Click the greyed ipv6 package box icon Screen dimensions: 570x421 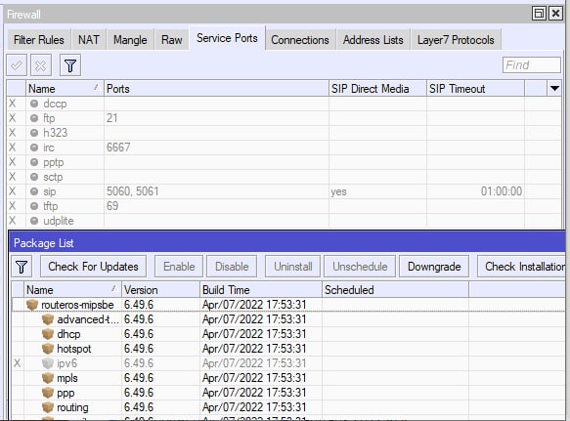click(48, 363)
